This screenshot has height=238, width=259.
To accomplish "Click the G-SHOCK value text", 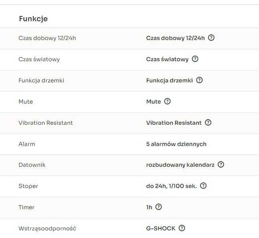I will point(161,228).
